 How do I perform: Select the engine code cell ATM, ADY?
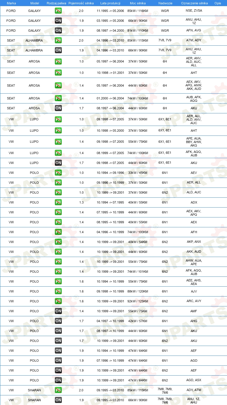[x=194, y=40]
